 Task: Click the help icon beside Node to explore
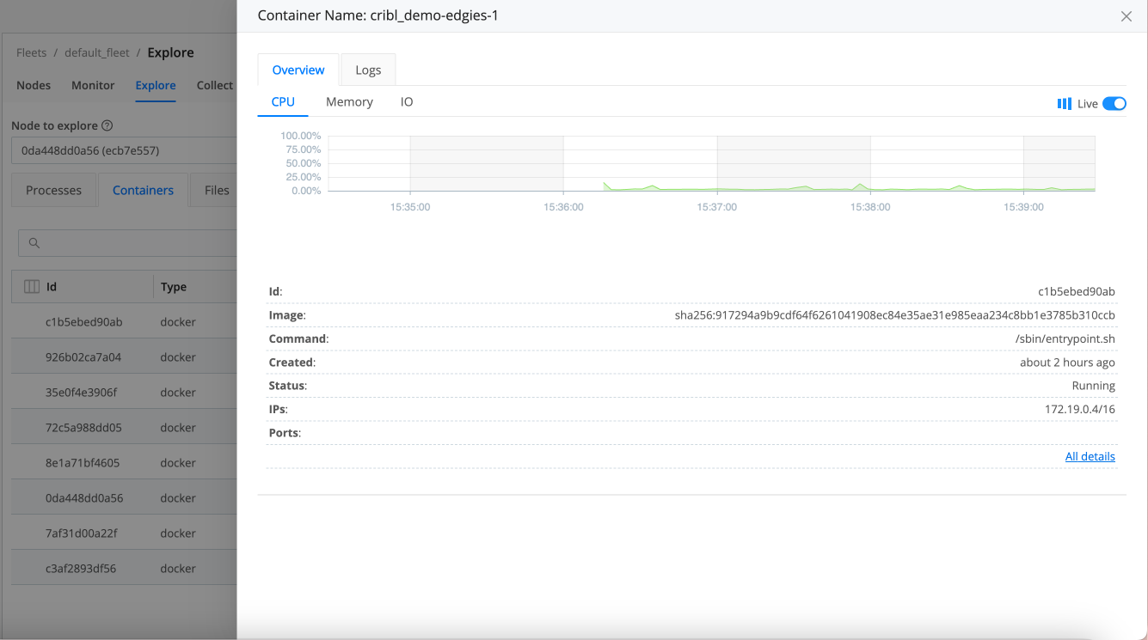pos(107,125)
